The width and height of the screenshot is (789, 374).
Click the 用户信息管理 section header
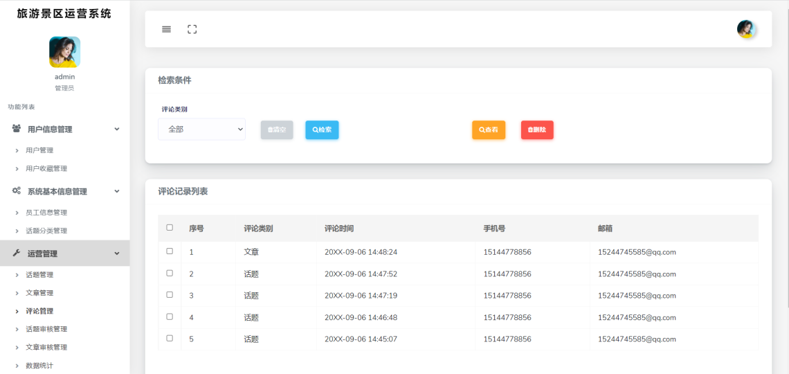65,130
